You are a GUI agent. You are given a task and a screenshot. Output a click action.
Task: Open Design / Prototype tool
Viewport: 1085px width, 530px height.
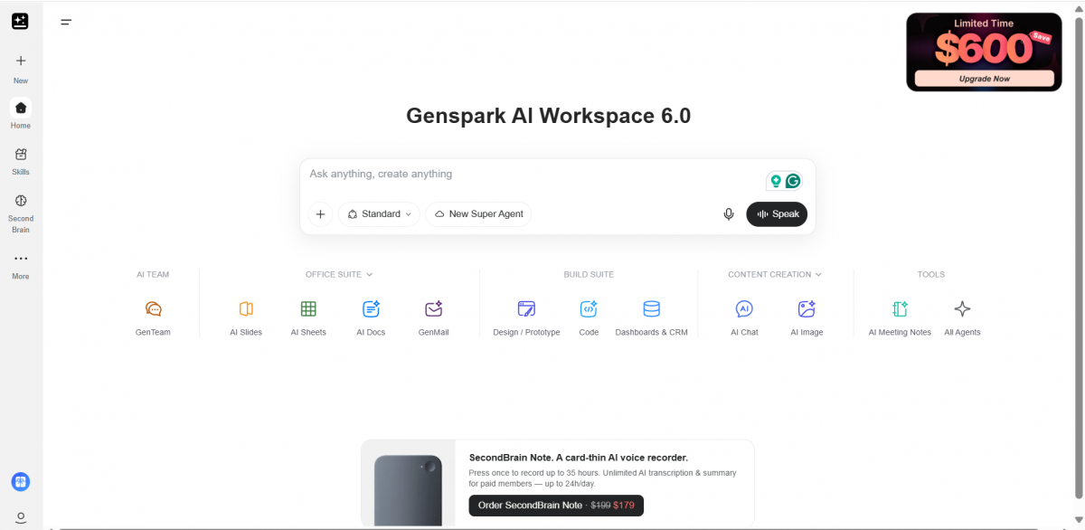(x=526, y=317)
